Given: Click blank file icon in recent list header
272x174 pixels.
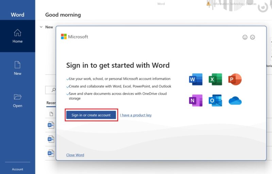Looking at the screenshot, I should [51, 114].
